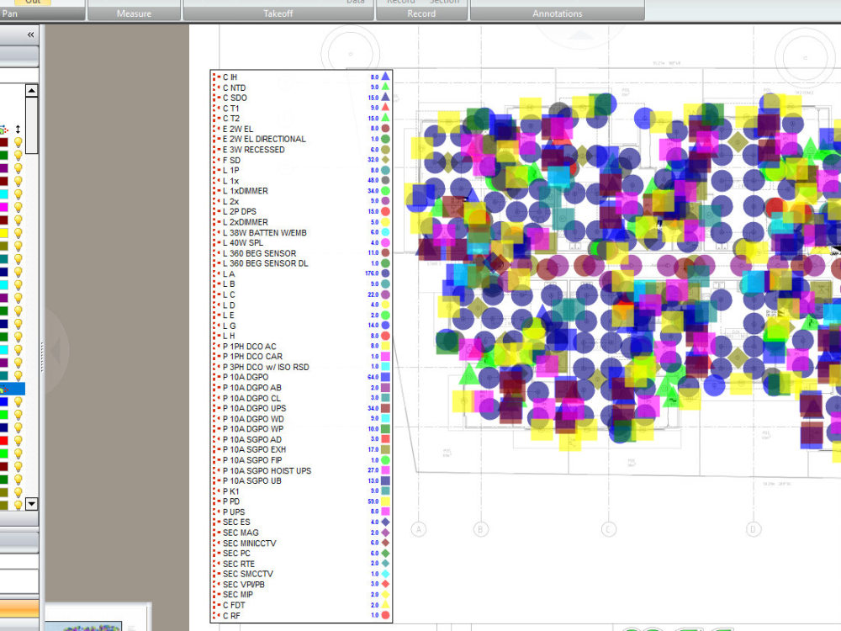Click the L 38W BATTEN W/EMB cyan circle
Viewport: 841px width, 631px height.
tap(385, 232)
